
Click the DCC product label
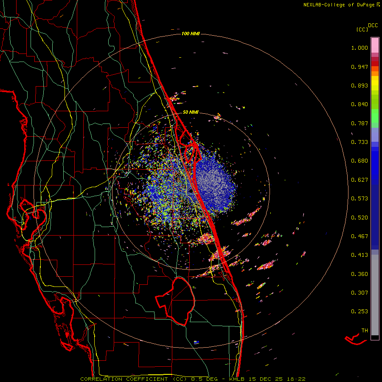[x=373, y=25]
